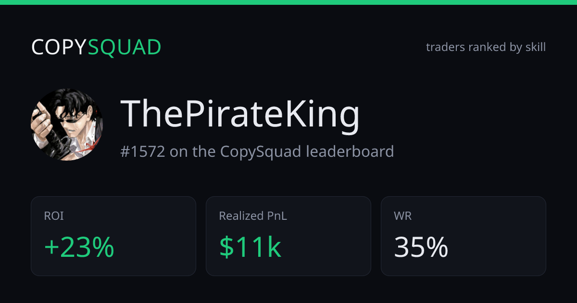Click the green SQUAD part of logo
This screenshot has width=577, height=303.
click(125, 47)
